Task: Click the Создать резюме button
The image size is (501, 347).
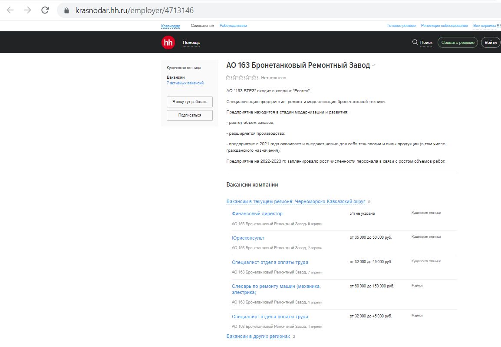Action: pyautogui.click(x=458, y=43)
